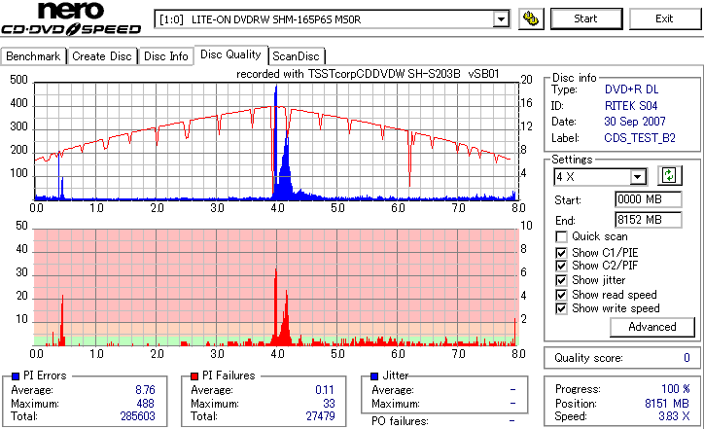704x429 pixels.
Task: Click the recorded with TSSTcorp header text
Action: pyautogui.click(x=368, y=74)
